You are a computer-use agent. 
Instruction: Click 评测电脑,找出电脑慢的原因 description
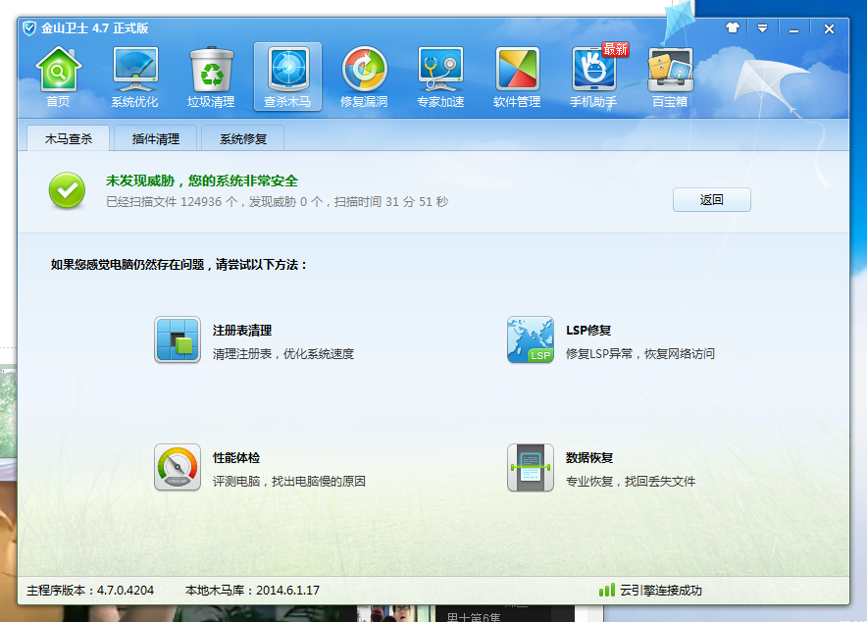tap(289, 482)
